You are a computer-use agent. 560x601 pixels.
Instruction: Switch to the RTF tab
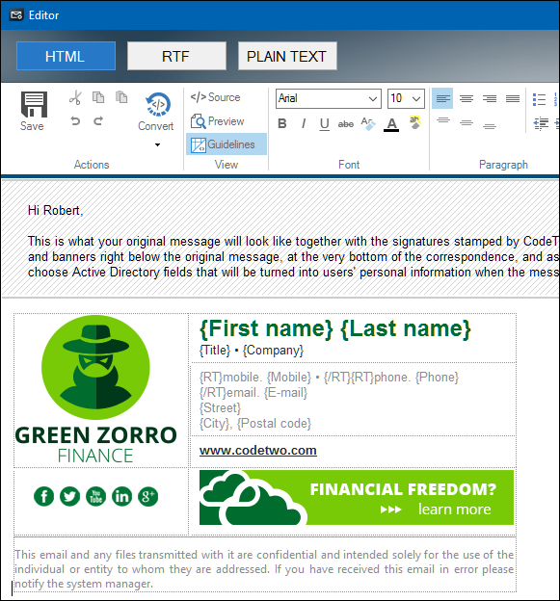coord(176,56)
